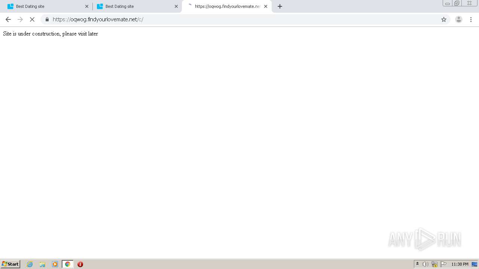Open Windows Explorer folder icon in taskbar
Screen dimensions: 479x269
pos(42,264)
